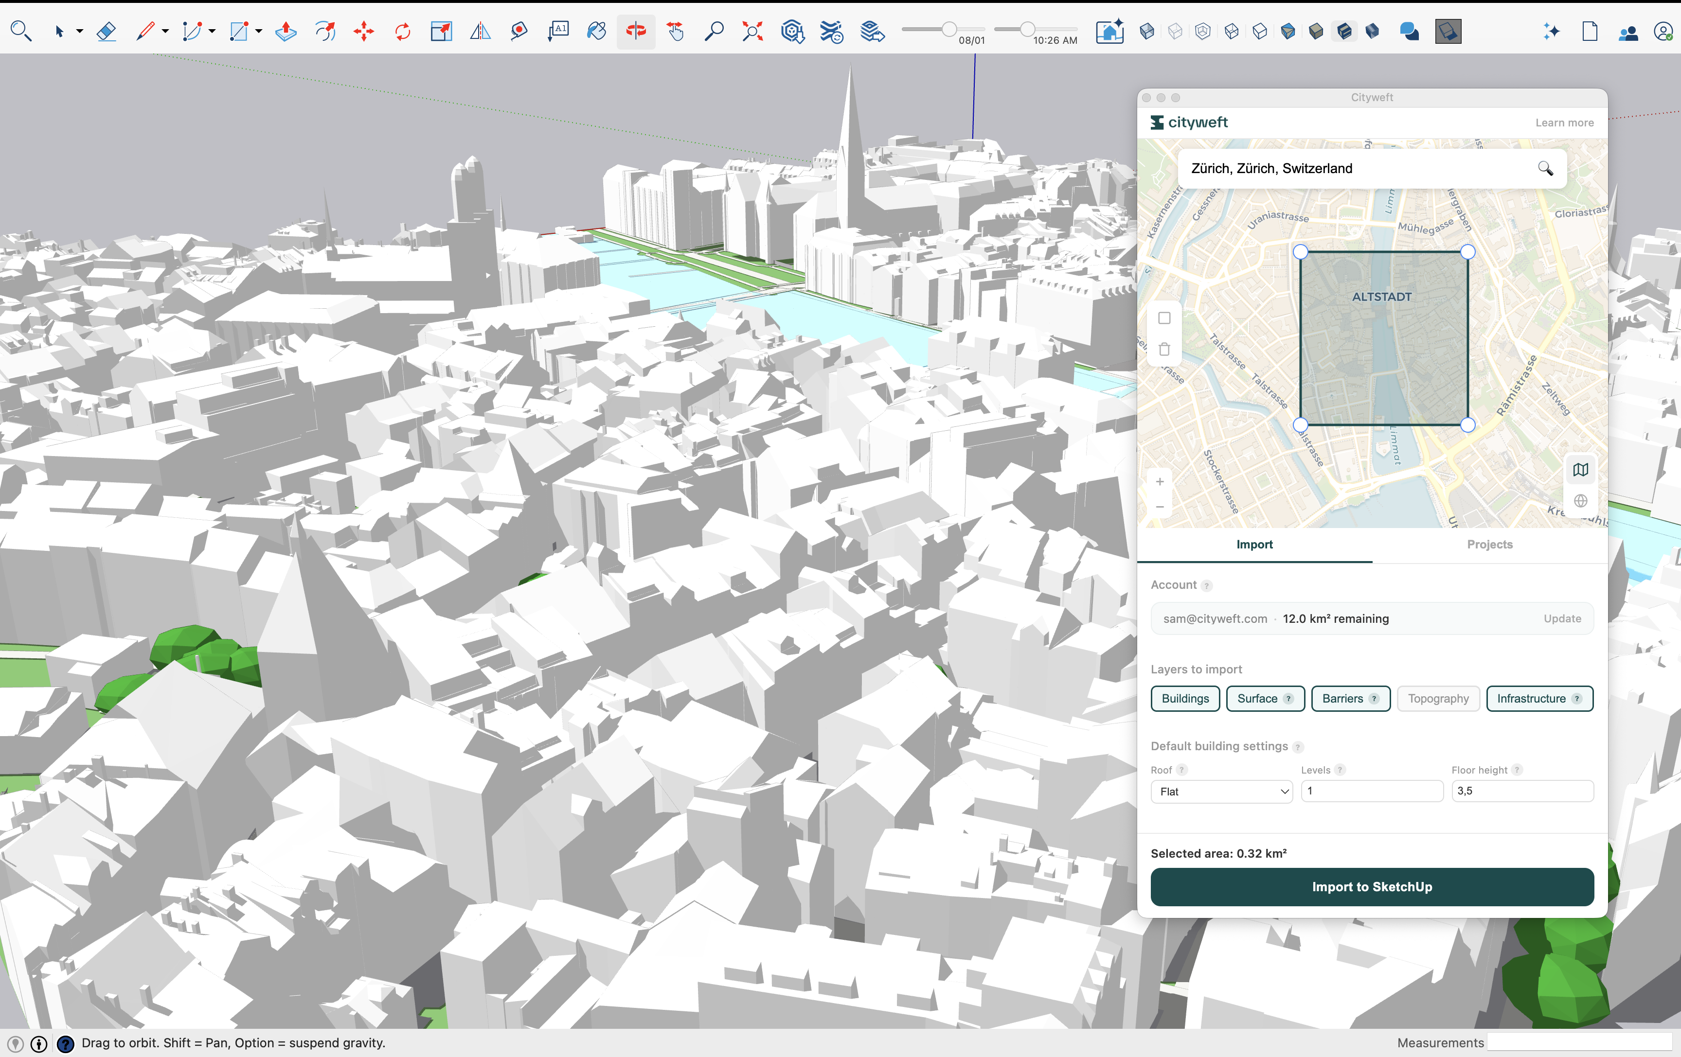Select the Eraser tool

(x=106, y=32)
